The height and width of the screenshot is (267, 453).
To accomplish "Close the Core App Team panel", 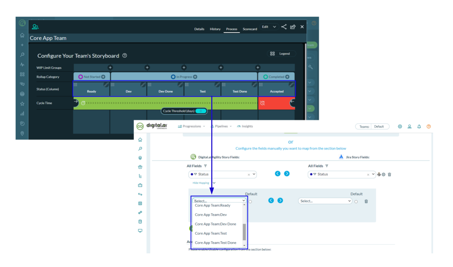I will 302,27.
